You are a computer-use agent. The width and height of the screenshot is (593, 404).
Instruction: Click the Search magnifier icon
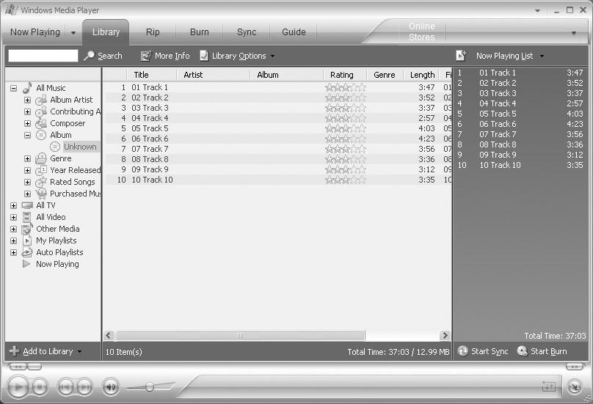(89, 56)
